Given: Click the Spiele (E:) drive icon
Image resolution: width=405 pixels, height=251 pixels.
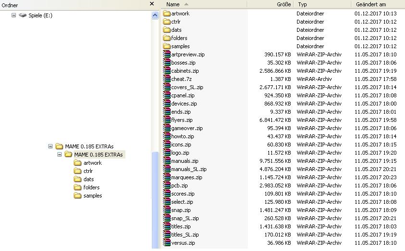Looking at the screenshot, I should point(23,15).
